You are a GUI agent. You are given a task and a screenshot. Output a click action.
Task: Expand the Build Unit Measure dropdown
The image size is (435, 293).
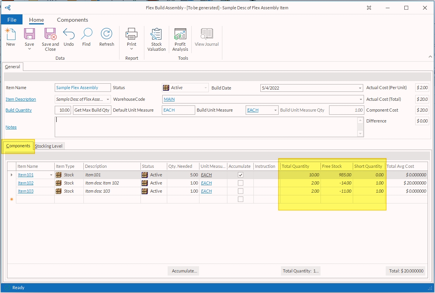point(276,110)
